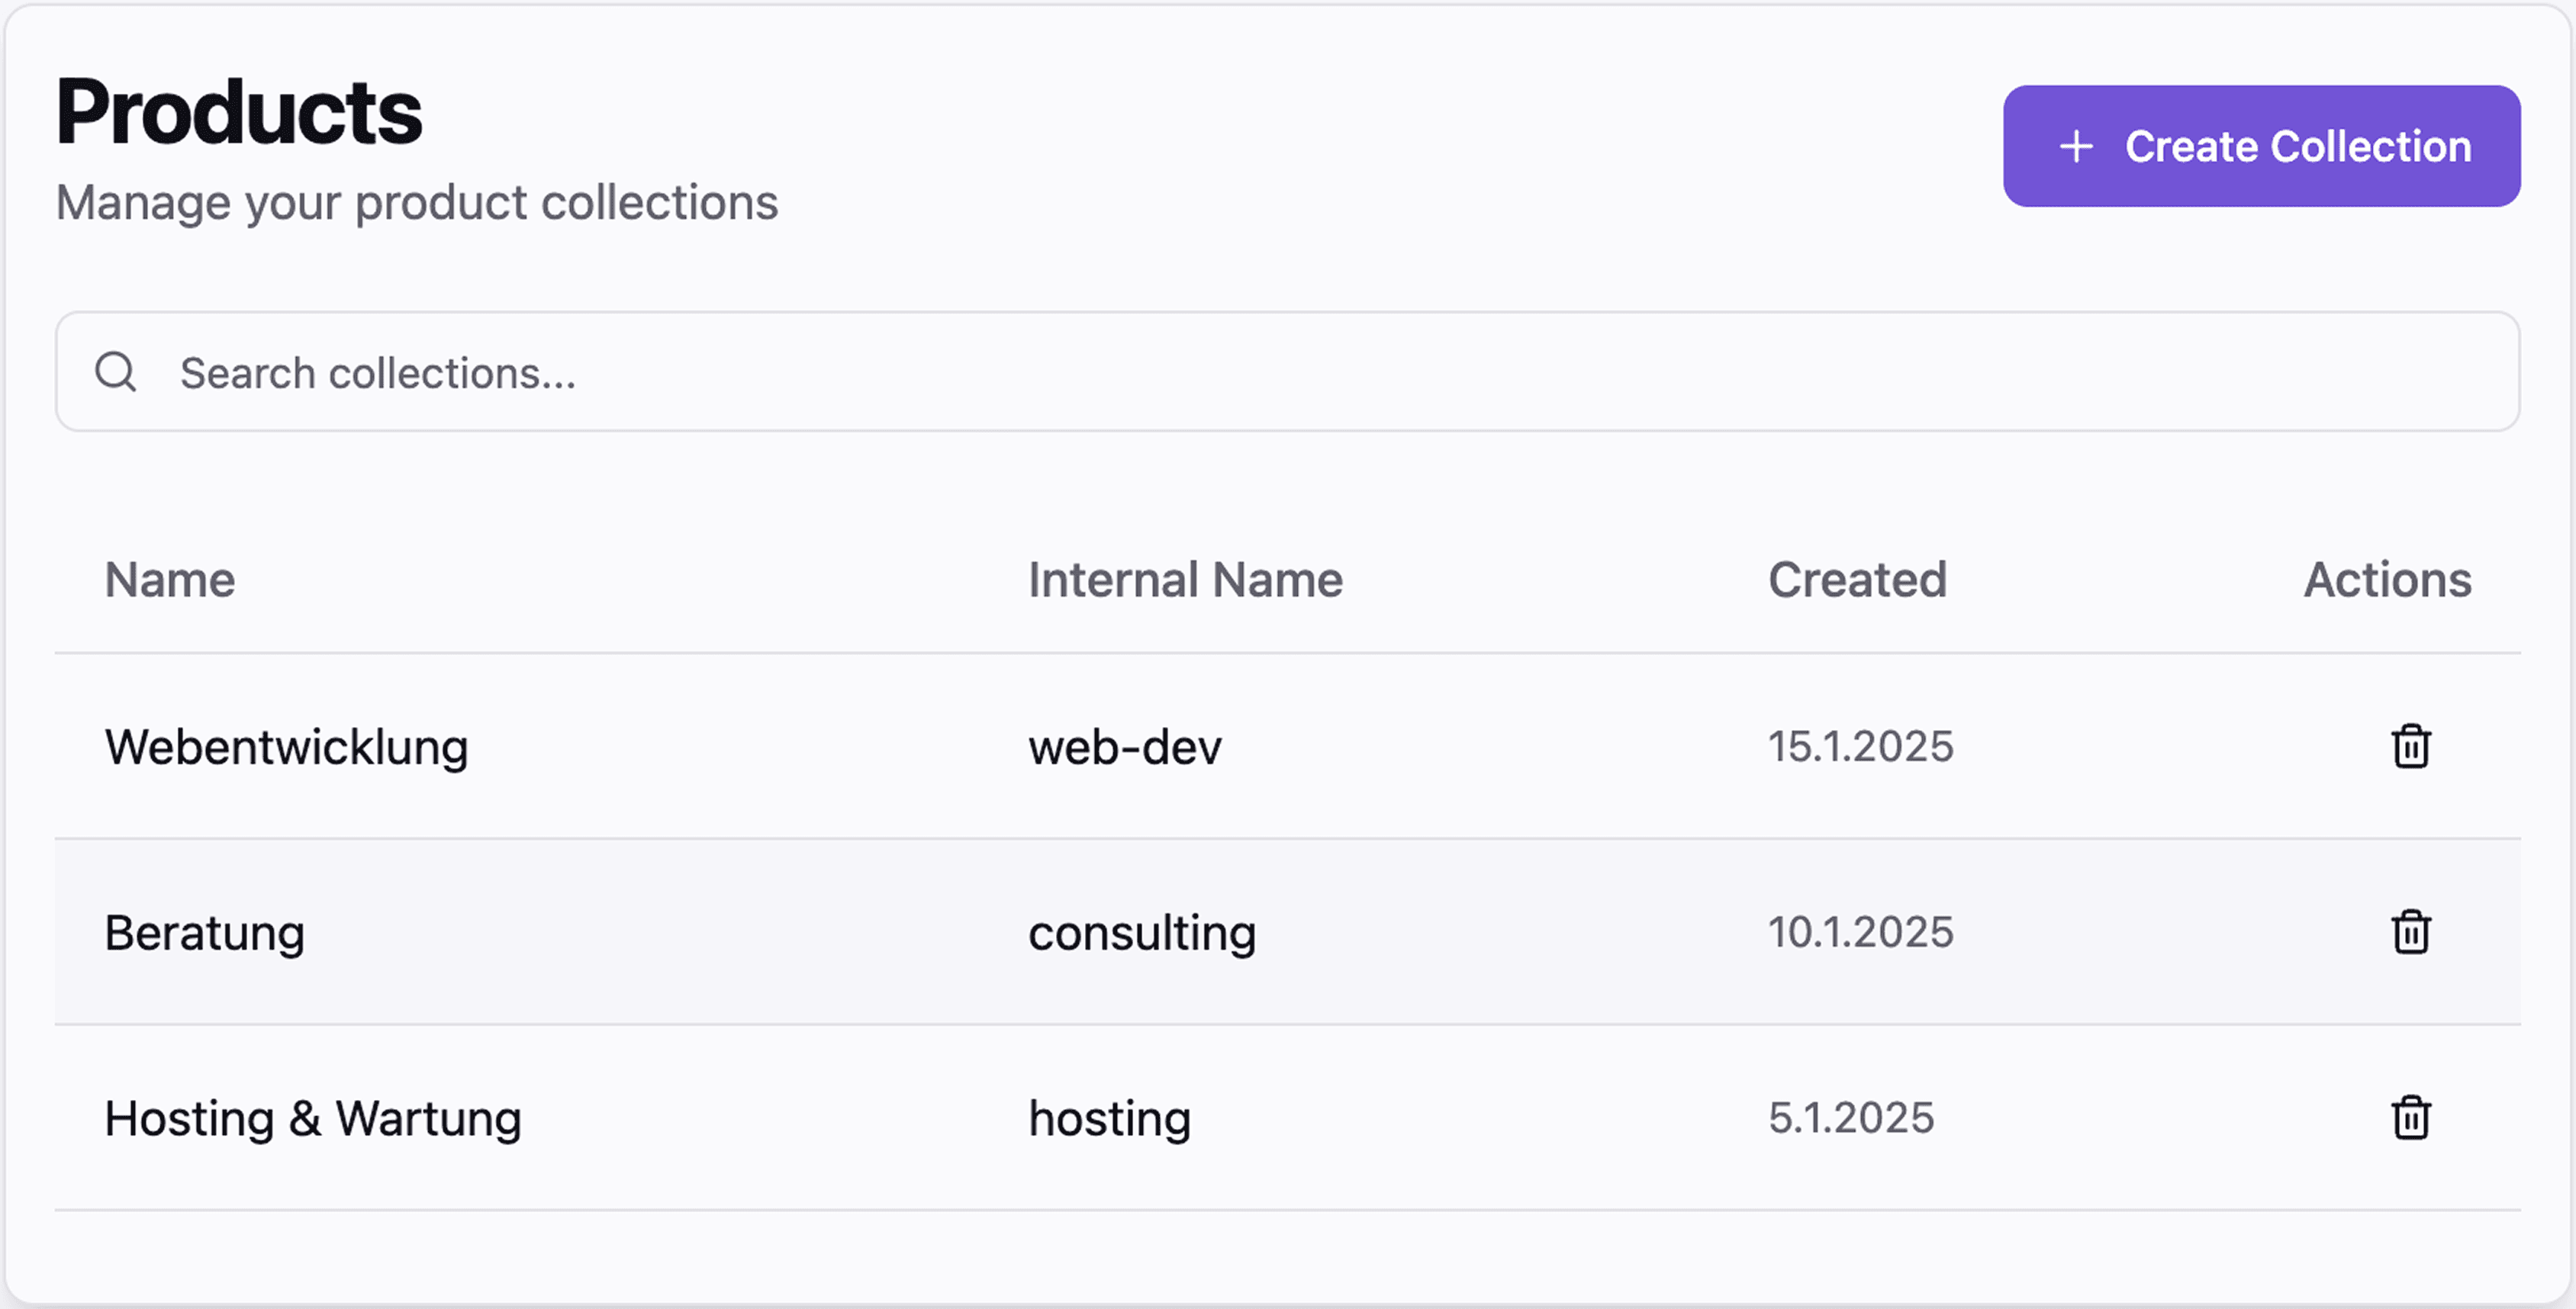Select the web-dev internal name cell

[x=1125, y=747]
